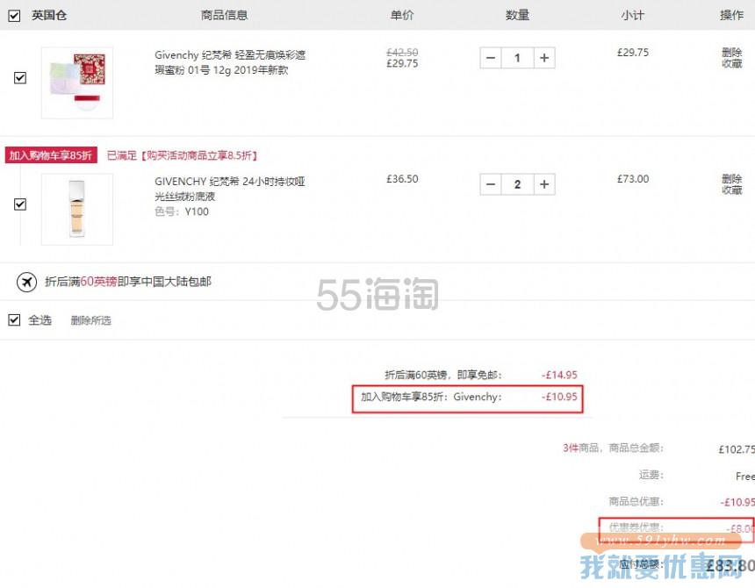Image resolution: width=755 pixels, height=588 pixels.
Task: Click the airplane shipping icon
Action: pos(26,282)
